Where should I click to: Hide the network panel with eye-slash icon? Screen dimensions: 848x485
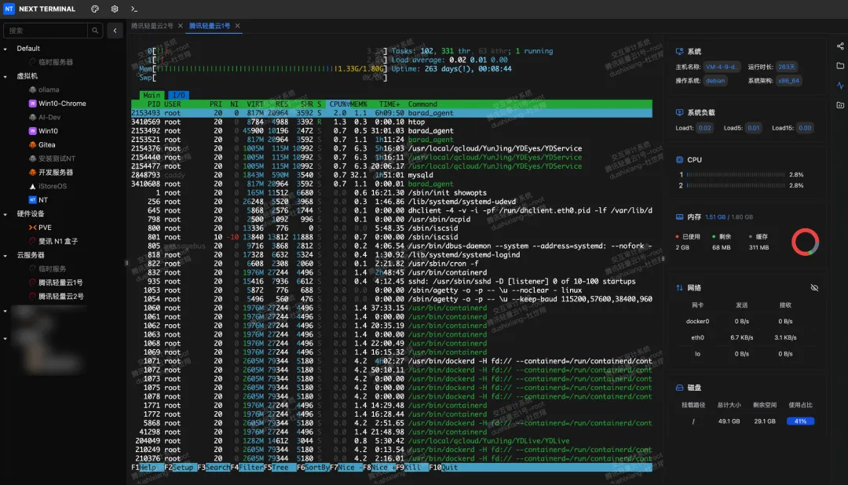814,288
